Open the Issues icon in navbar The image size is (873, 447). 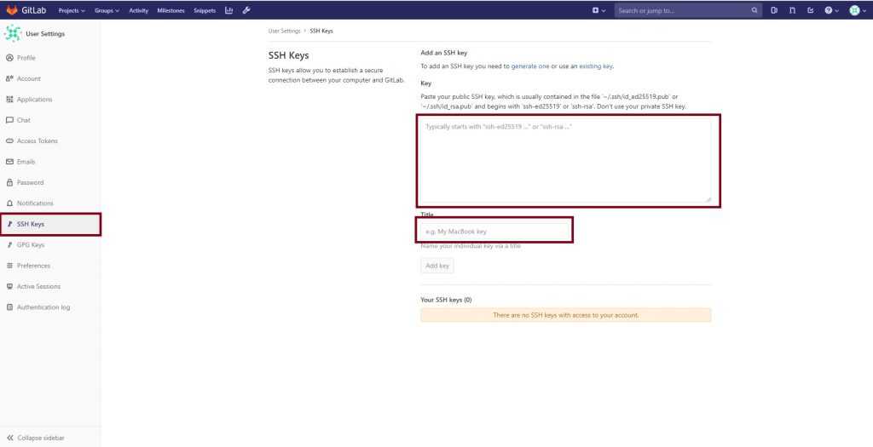pos(774,10)
